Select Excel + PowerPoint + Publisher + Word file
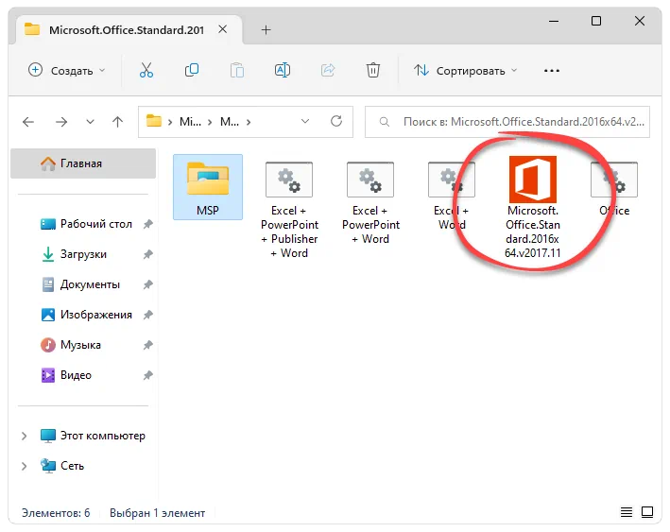670x532 pixels. (x=289, y=210)
